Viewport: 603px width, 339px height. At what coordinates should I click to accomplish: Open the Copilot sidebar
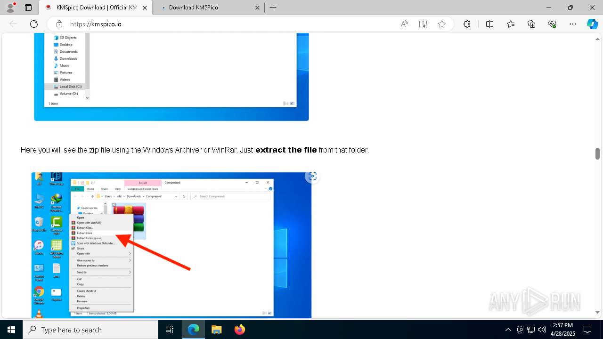tap(592, 24)
